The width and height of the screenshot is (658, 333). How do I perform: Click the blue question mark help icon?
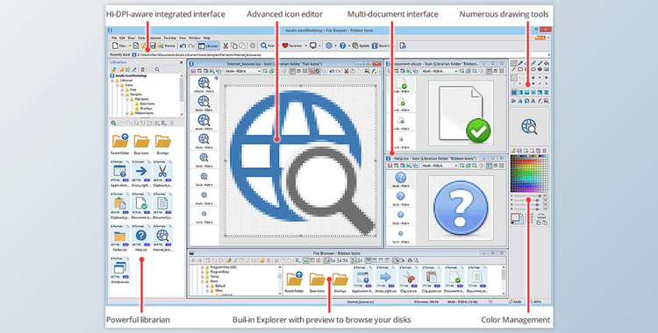pos(342,46)
